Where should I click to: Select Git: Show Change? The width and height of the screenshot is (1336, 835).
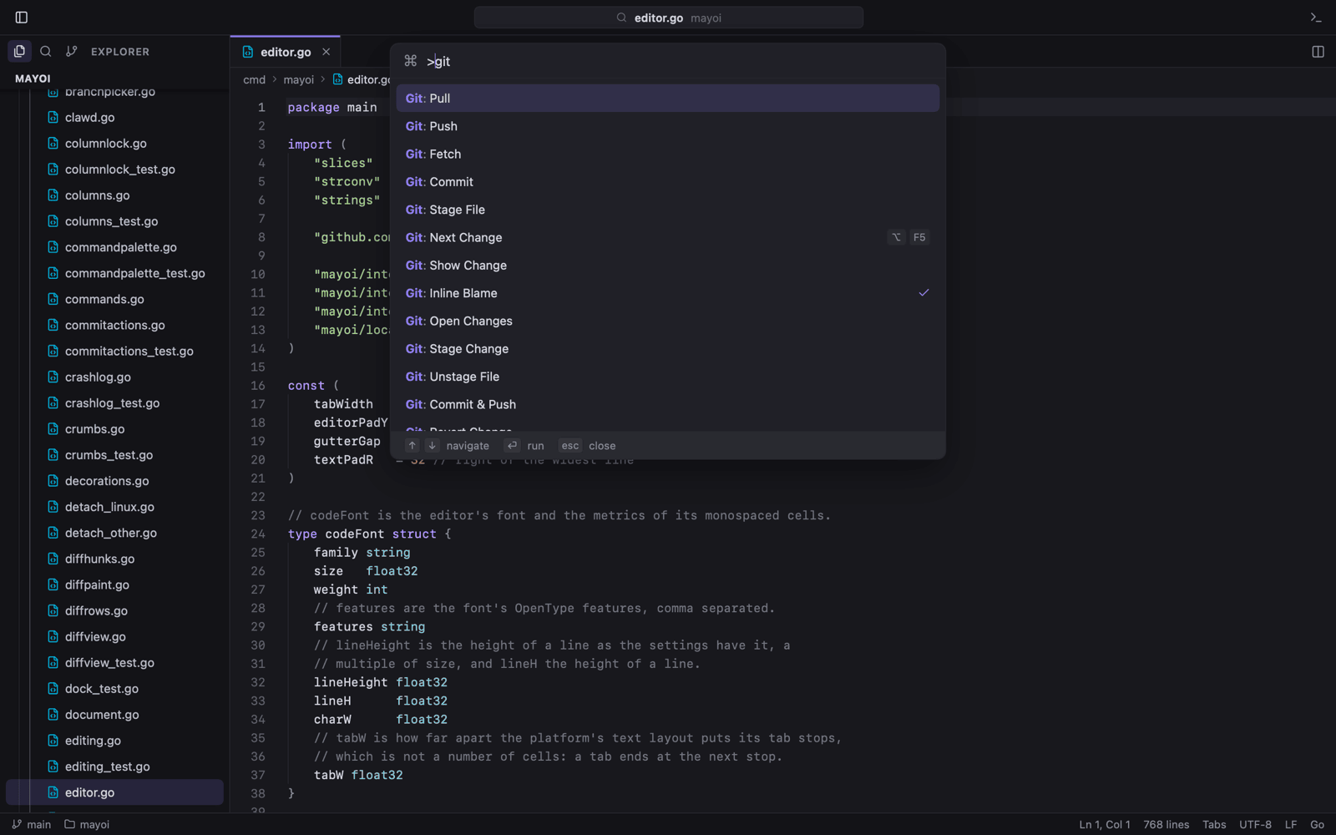[668, 266]
